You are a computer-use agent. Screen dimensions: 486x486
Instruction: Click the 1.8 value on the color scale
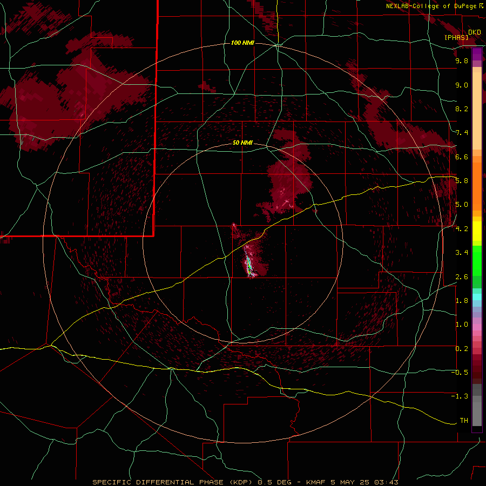pyautogui.click(x=462, y=301)
